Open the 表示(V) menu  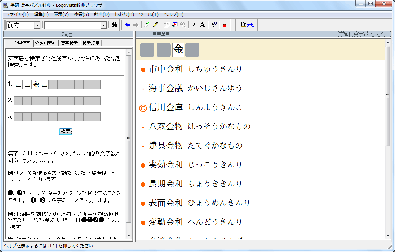pyautogui.click(x=61, y=14)
